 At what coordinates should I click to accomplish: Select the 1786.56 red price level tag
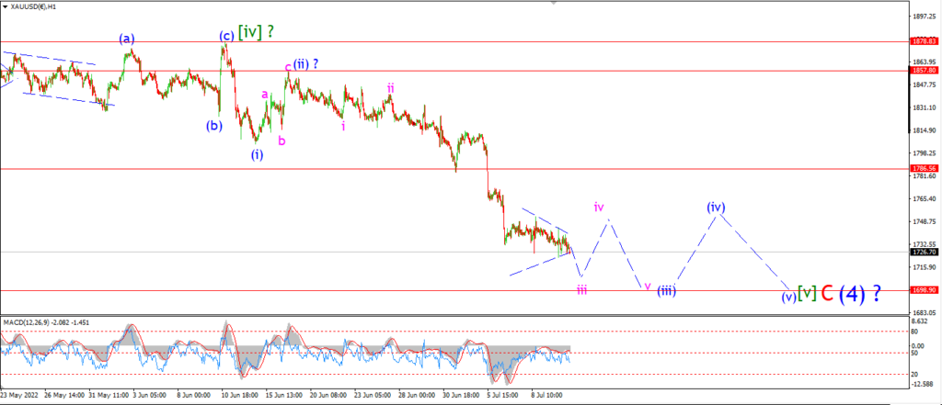click(x=925, y=169)
